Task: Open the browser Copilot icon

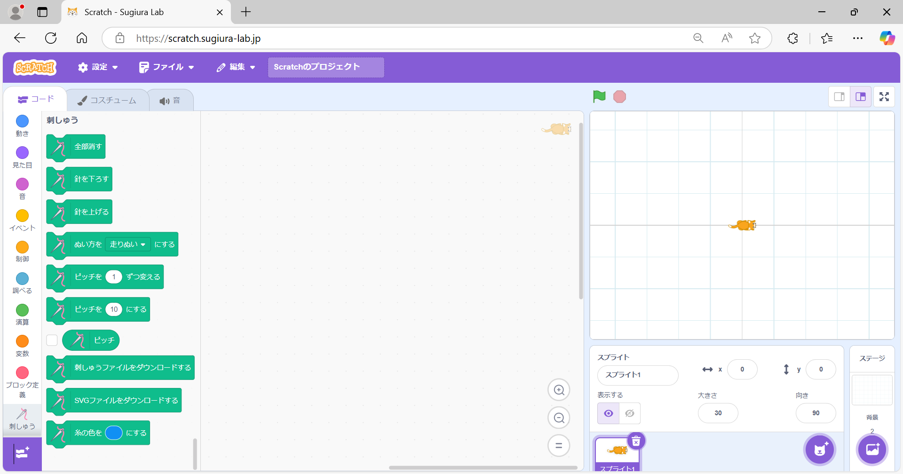Action: tap(887, 38)
